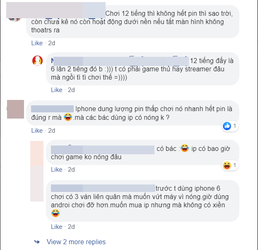
Task: Click the 2d timestamp under streamer reply
Action: [x=71, y=90]
